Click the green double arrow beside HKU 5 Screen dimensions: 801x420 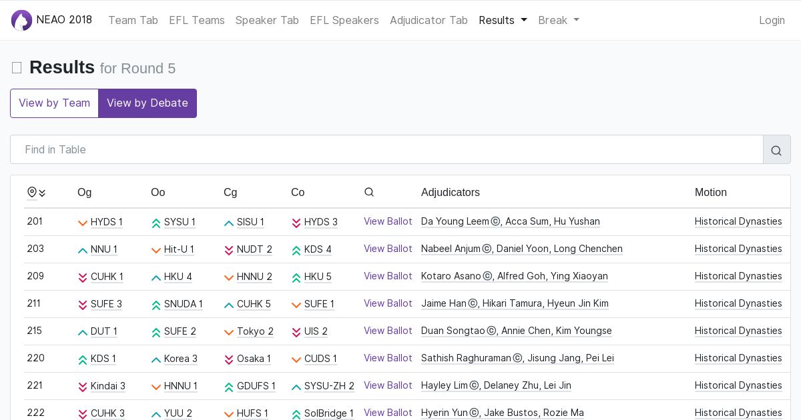pyautogui.click(x=296, y=278)
